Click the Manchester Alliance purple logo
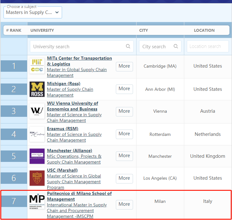The width and height of the screenshot is (232, 220). 37,156
